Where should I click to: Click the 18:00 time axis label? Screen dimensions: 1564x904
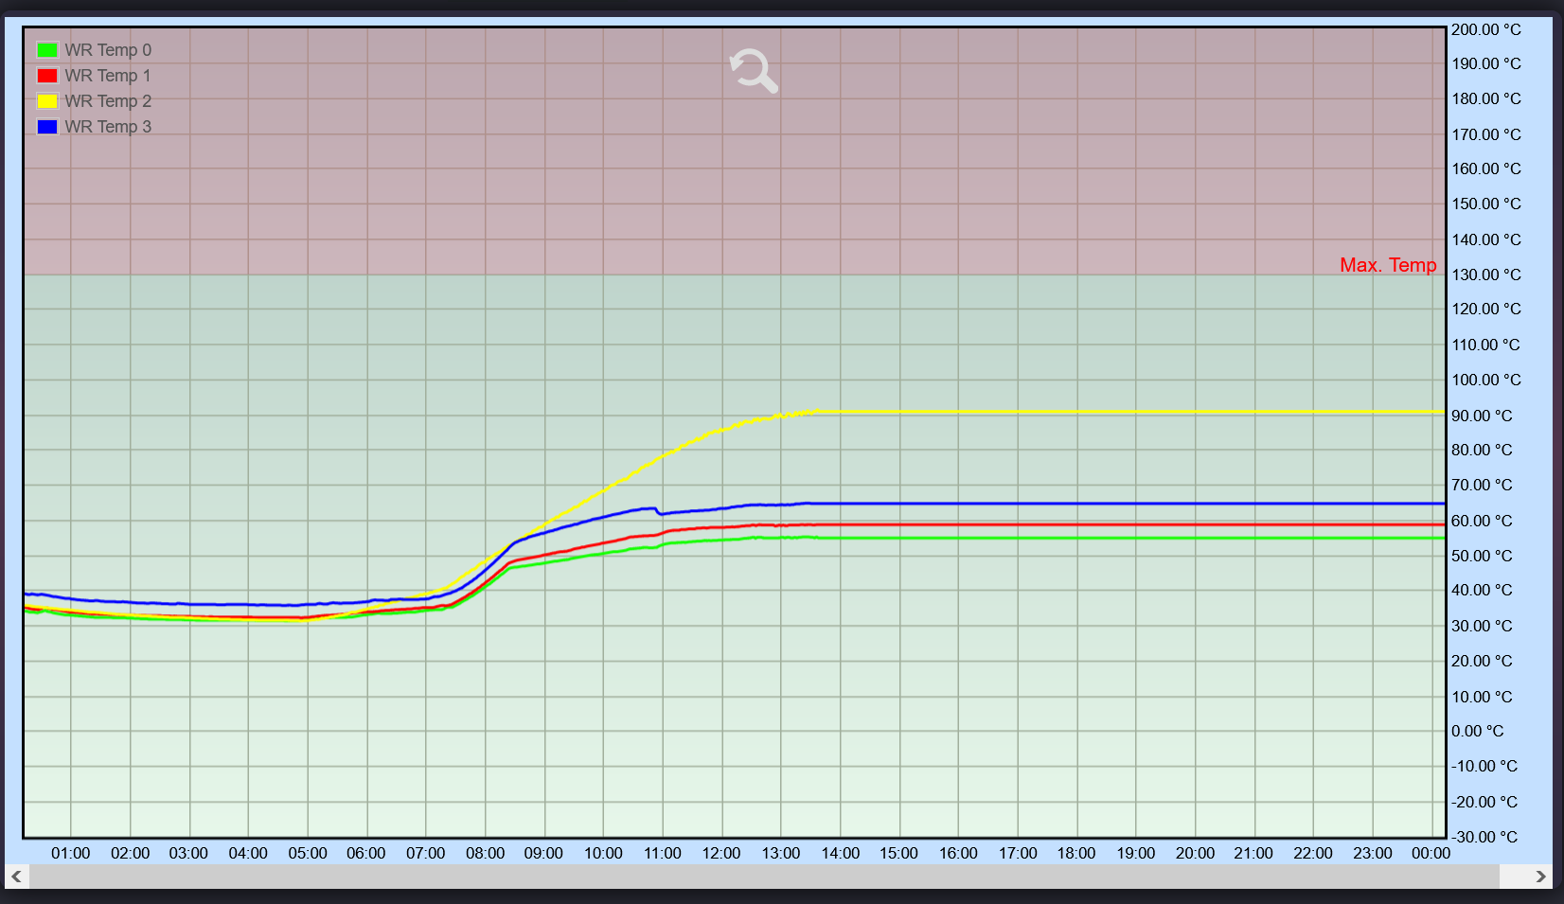[x=1076, y=853]
